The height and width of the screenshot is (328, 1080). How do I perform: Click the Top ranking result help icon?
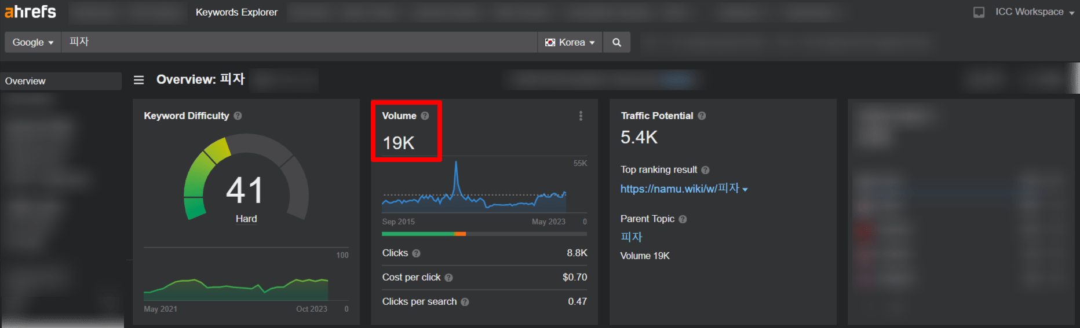[705, 170]
